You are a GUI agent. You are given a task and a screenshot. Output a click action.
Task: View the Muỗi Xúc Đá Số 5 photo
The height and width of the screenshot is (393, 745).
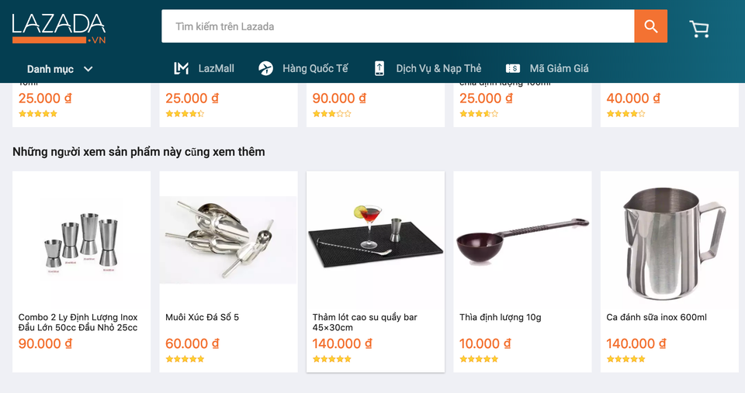click(x=228, y=240)
